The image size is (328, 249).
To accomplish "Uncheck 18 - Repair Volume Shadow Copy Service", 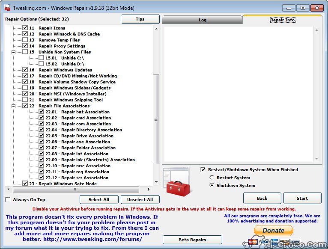I will [x=25, y=82].
